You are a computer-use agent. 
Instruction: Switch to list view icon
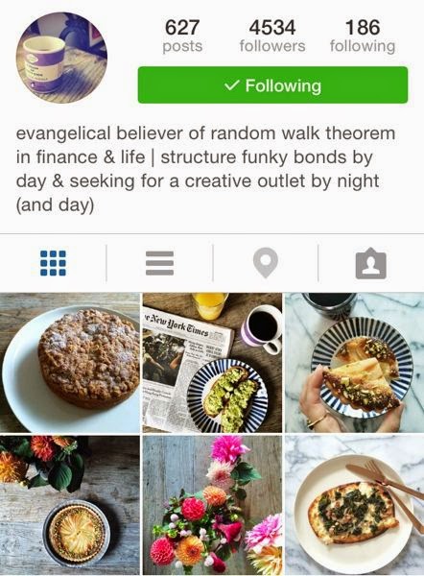pyautogui.click(x=159, y=263)
